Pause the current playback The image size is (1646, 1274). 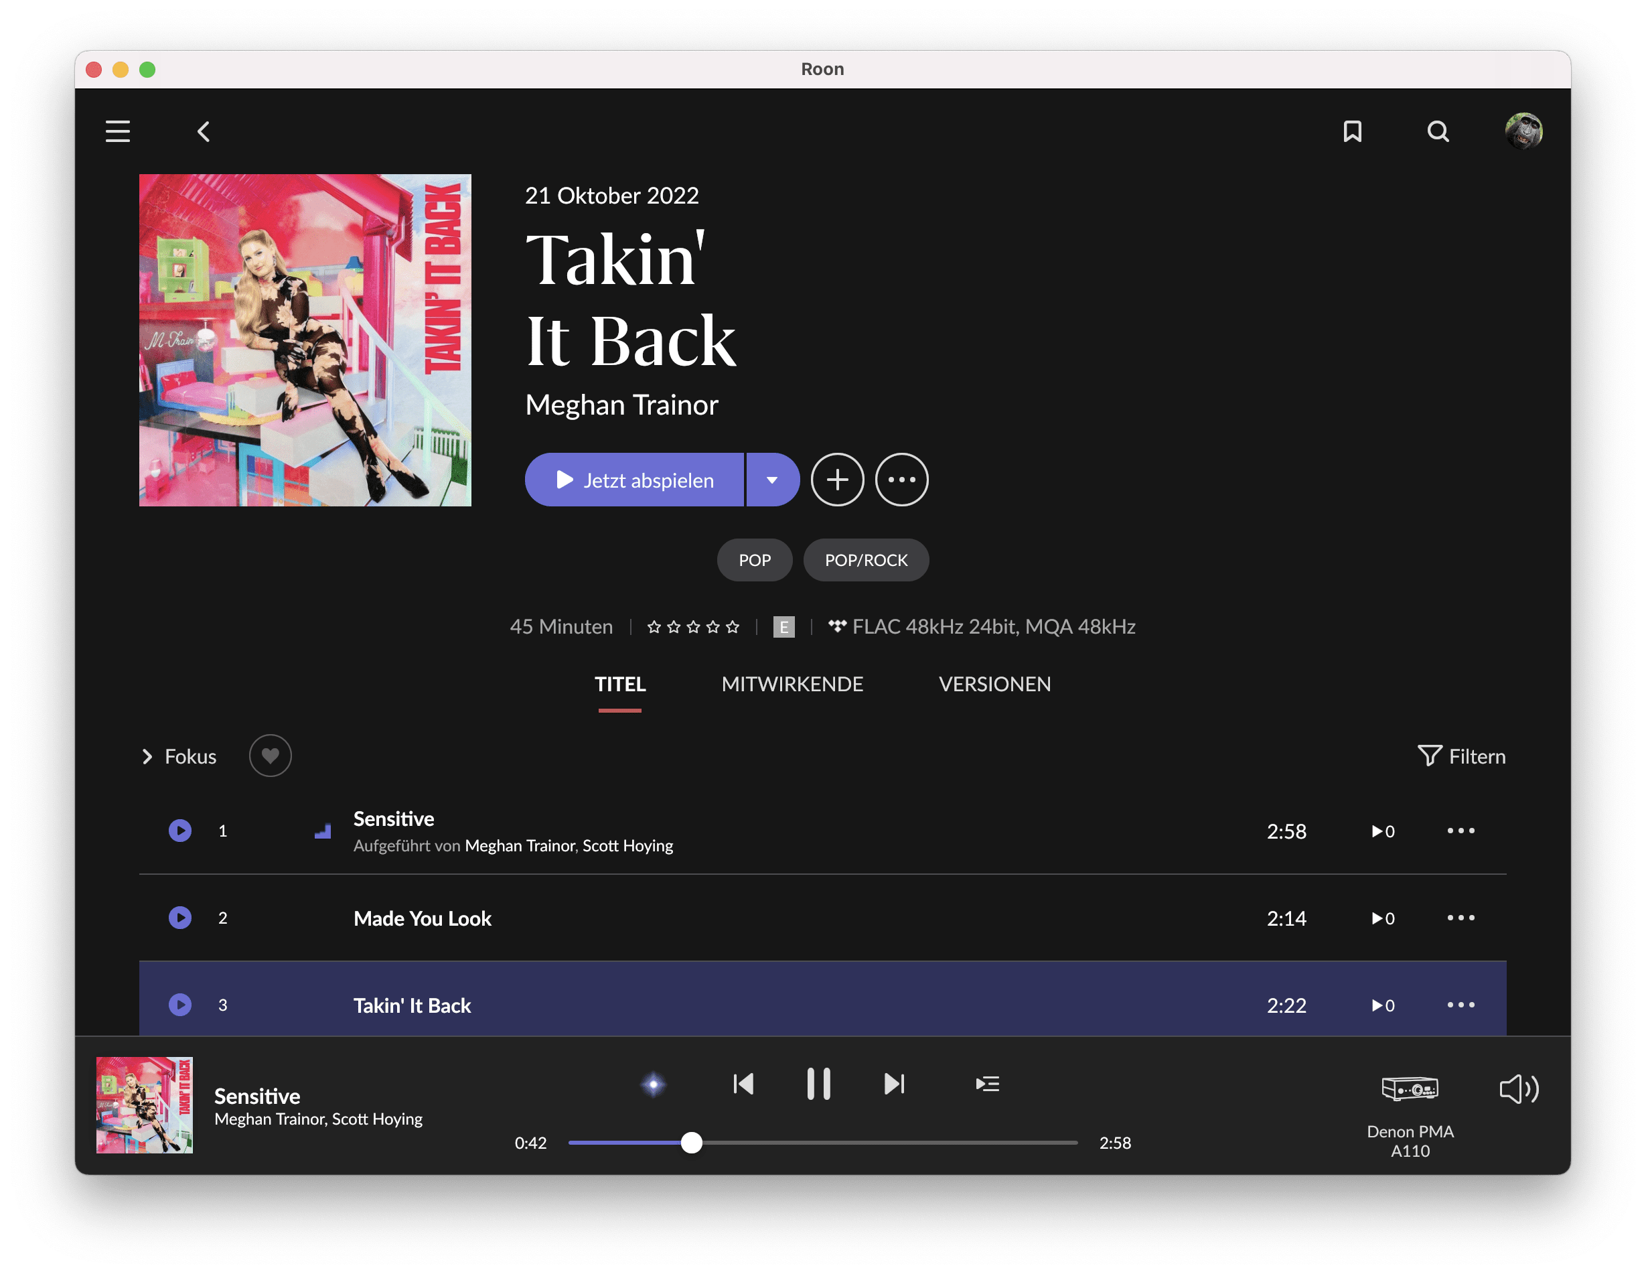[x=818, y=1084]
